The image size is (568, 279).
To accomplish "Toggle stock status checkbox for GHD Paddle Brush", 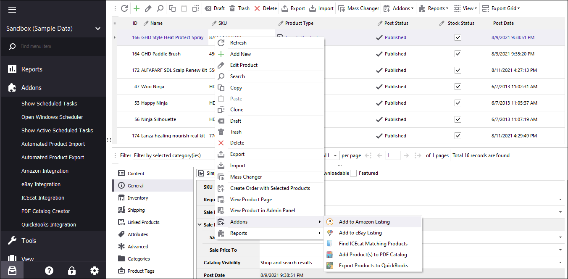I will (x=458, y=54).
